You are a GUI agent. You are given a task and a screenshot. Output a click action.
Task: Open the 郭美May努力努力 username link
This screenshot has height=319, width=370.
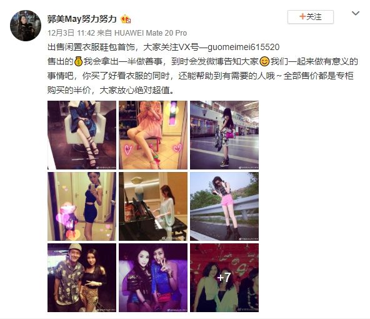(x=82, y=19)
